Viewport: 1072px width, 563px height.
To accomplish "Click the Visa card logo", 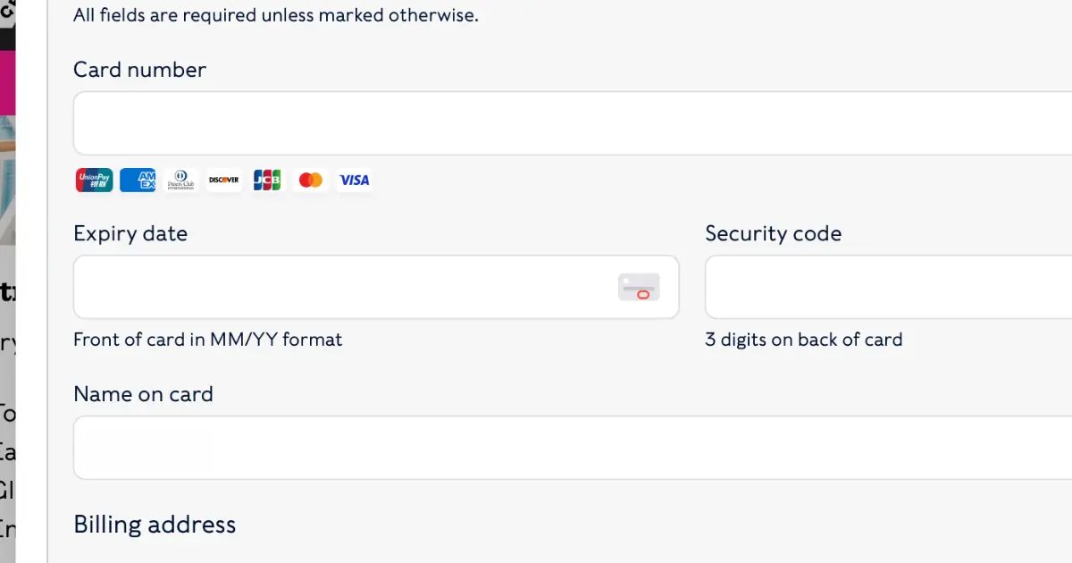I will [x=354, y=180].
